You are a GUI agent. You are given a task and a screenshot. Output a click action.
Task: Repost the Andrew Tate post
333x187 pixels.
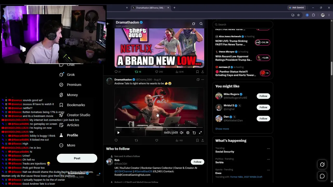136,140
